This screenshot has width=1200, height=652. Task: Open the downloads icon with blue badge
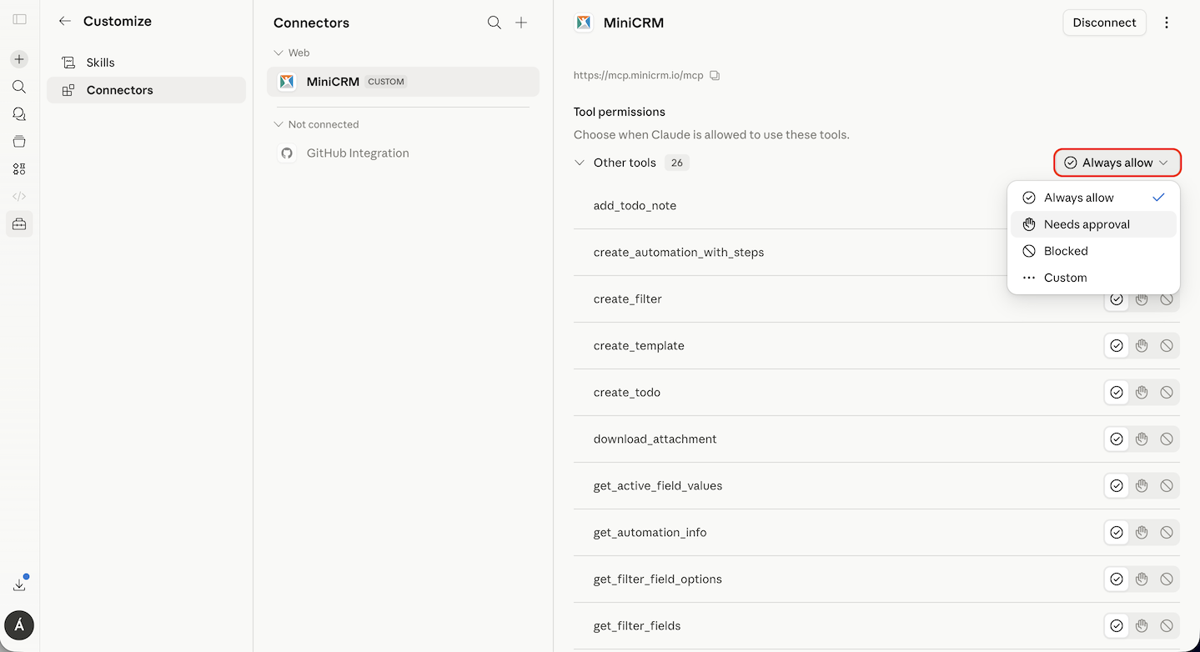(x=19, y=584)
